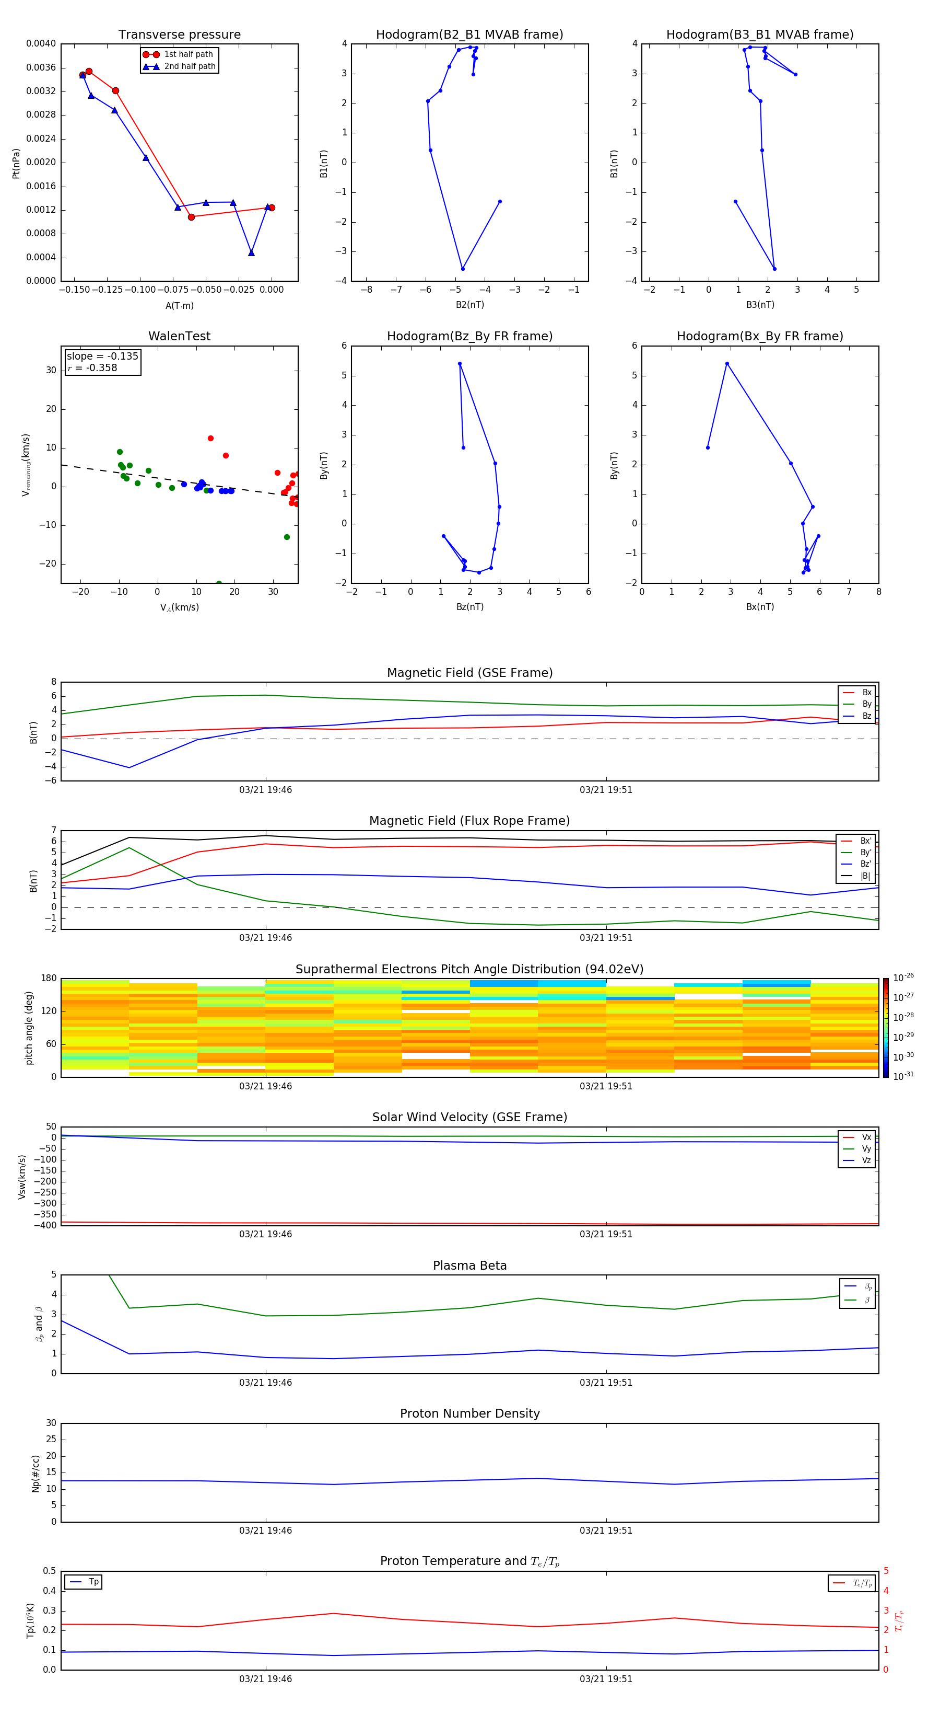Select the blue βp entry in Plasma Beta legend

pyautogui.click(x=859, y=1286)
